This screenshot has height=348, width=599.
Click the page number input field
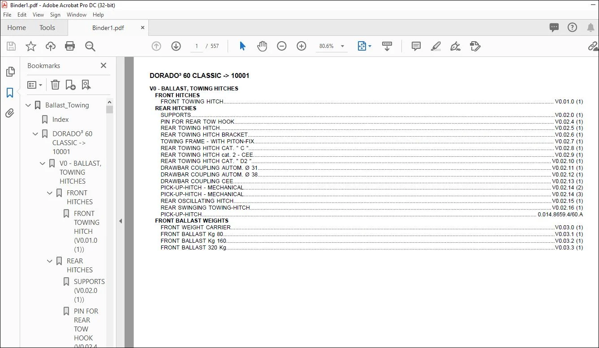click(x=196, y=46)
